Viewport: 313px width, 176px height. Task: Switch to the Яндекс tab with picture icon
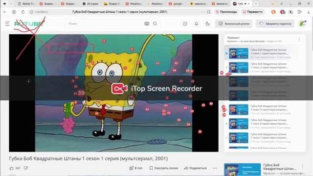click(112, 3)
